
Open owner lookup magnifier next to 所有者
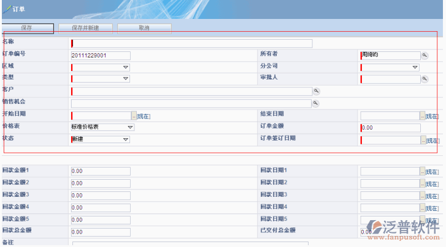click(425, 55)
